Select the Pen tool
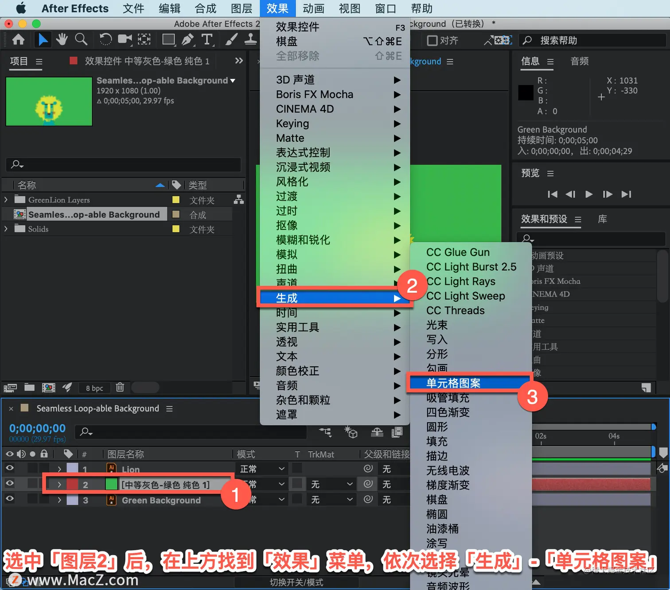 tap(188, 40)
